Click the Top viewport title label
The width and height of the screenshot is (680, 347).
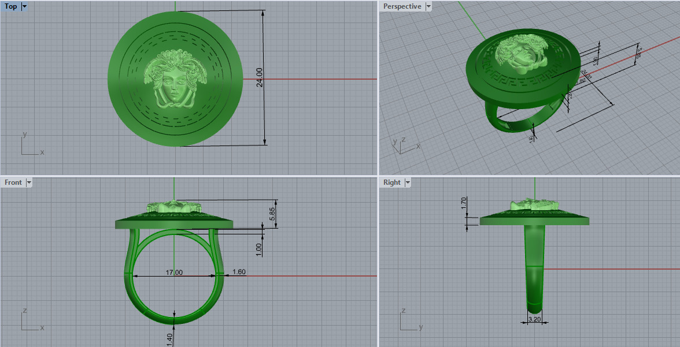click(11, 6)
